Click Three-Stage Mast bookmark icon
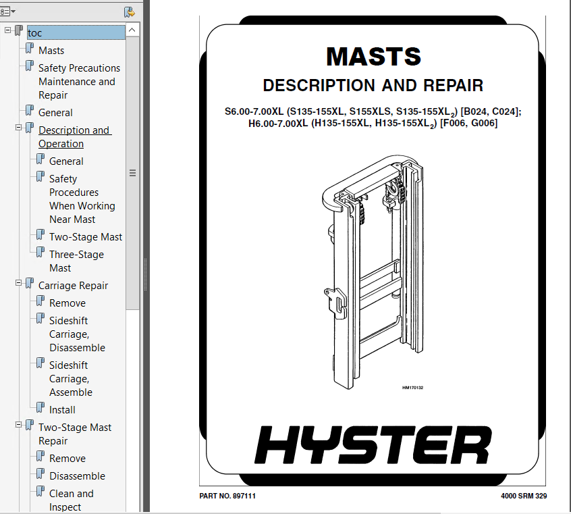Viewport: 571px width, 514px height. 40,253
